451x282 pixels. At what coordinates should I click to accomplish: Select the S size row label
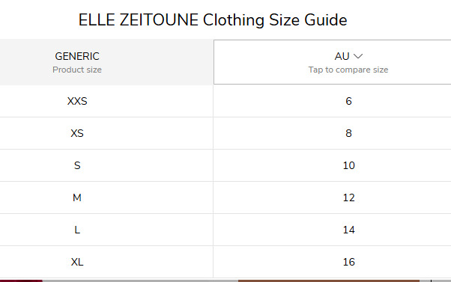tap(77, 165)
